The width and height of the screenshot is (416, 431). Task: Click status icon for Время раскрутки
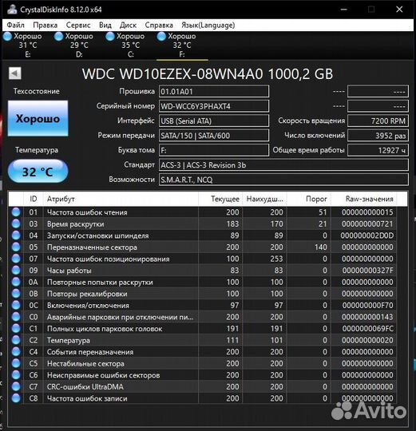pos(16,223)
